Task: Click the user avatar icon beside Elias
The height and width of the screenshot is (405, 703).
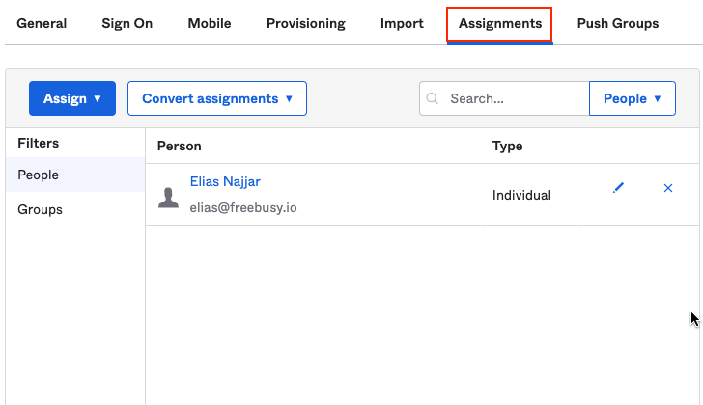Action: (169, 199)
